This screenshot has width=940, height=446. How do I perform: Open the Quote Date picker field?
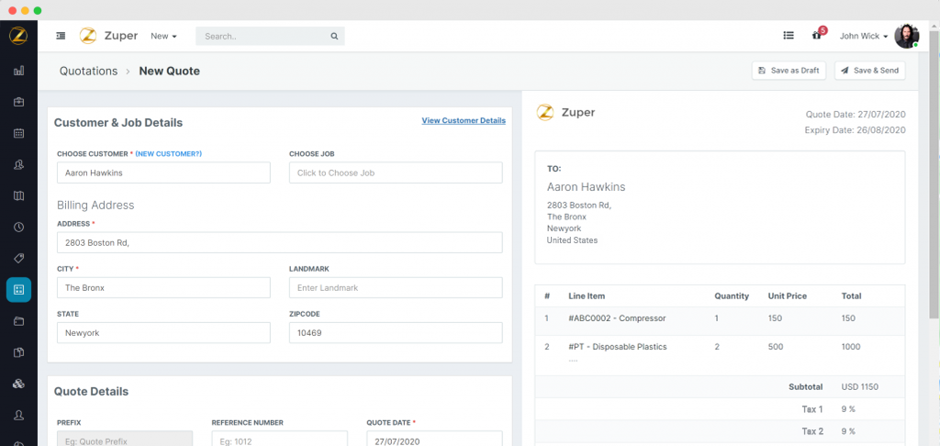pyautogui.click(x=434, y=439)
